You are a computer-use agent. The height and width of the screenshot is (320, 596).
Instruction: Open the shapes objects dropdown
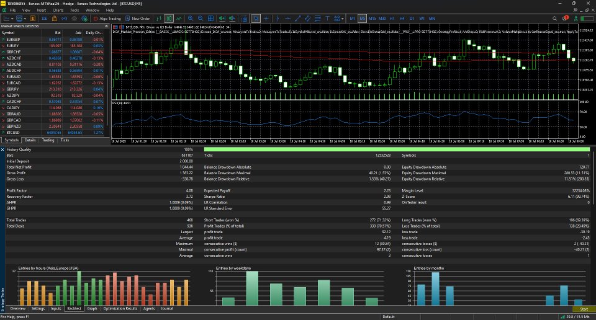click(343, 19)
